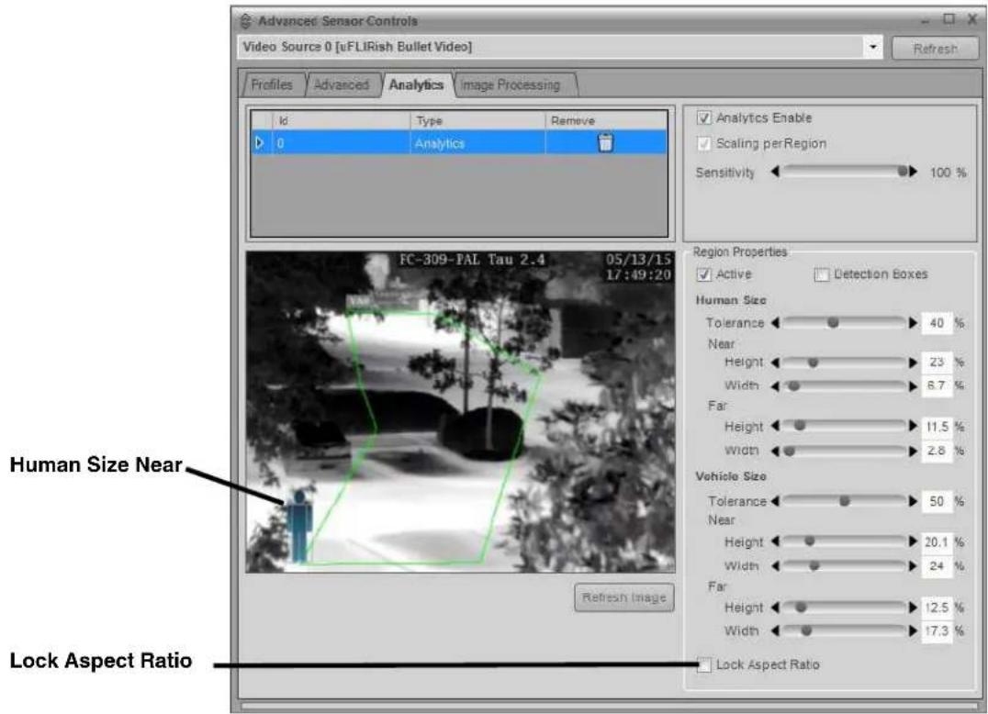Click the Id column header

pos(342,120)
